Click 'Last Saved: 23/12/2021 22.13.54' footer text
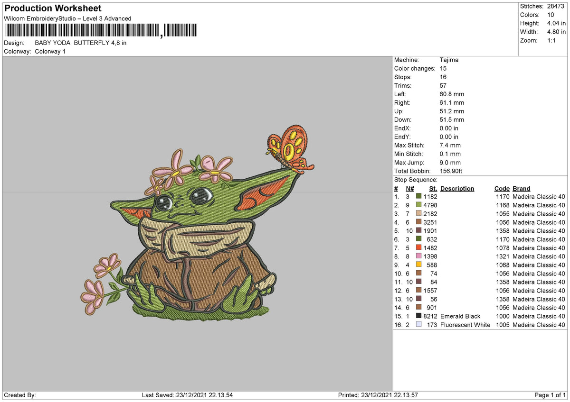This screenshot has width=570, height=402. point(187,395)
